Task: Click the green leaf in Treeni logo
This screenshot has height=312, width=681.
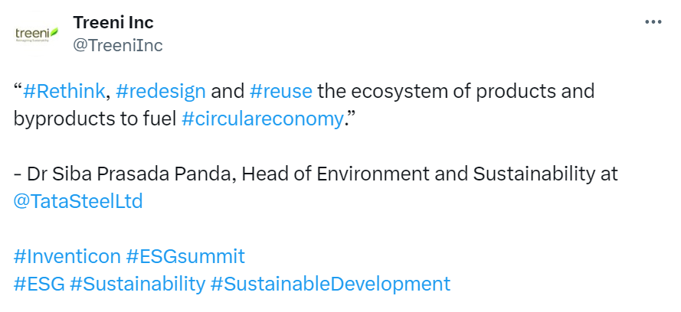Action: point(54,31)
